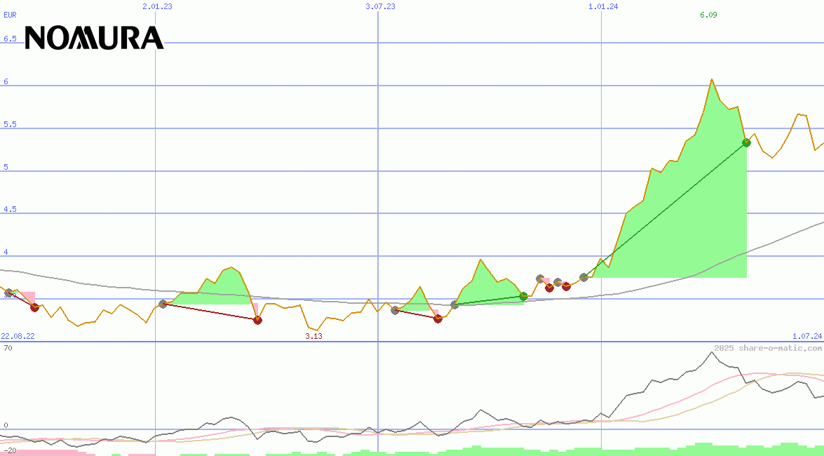Click the 1.07.24 end date label
The height and width of the screenshot is (456, 824).
807,336
